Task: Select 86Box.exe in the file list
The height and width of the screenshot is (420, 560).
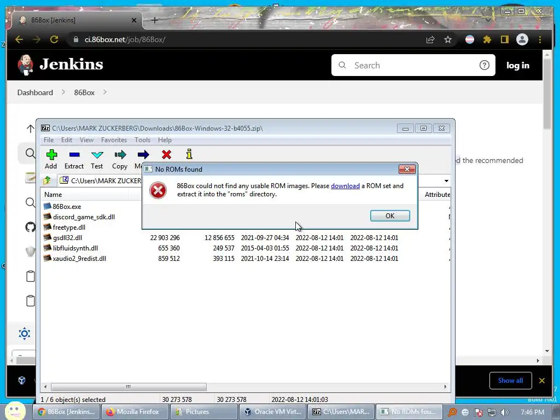Action: tap(66, 206)
